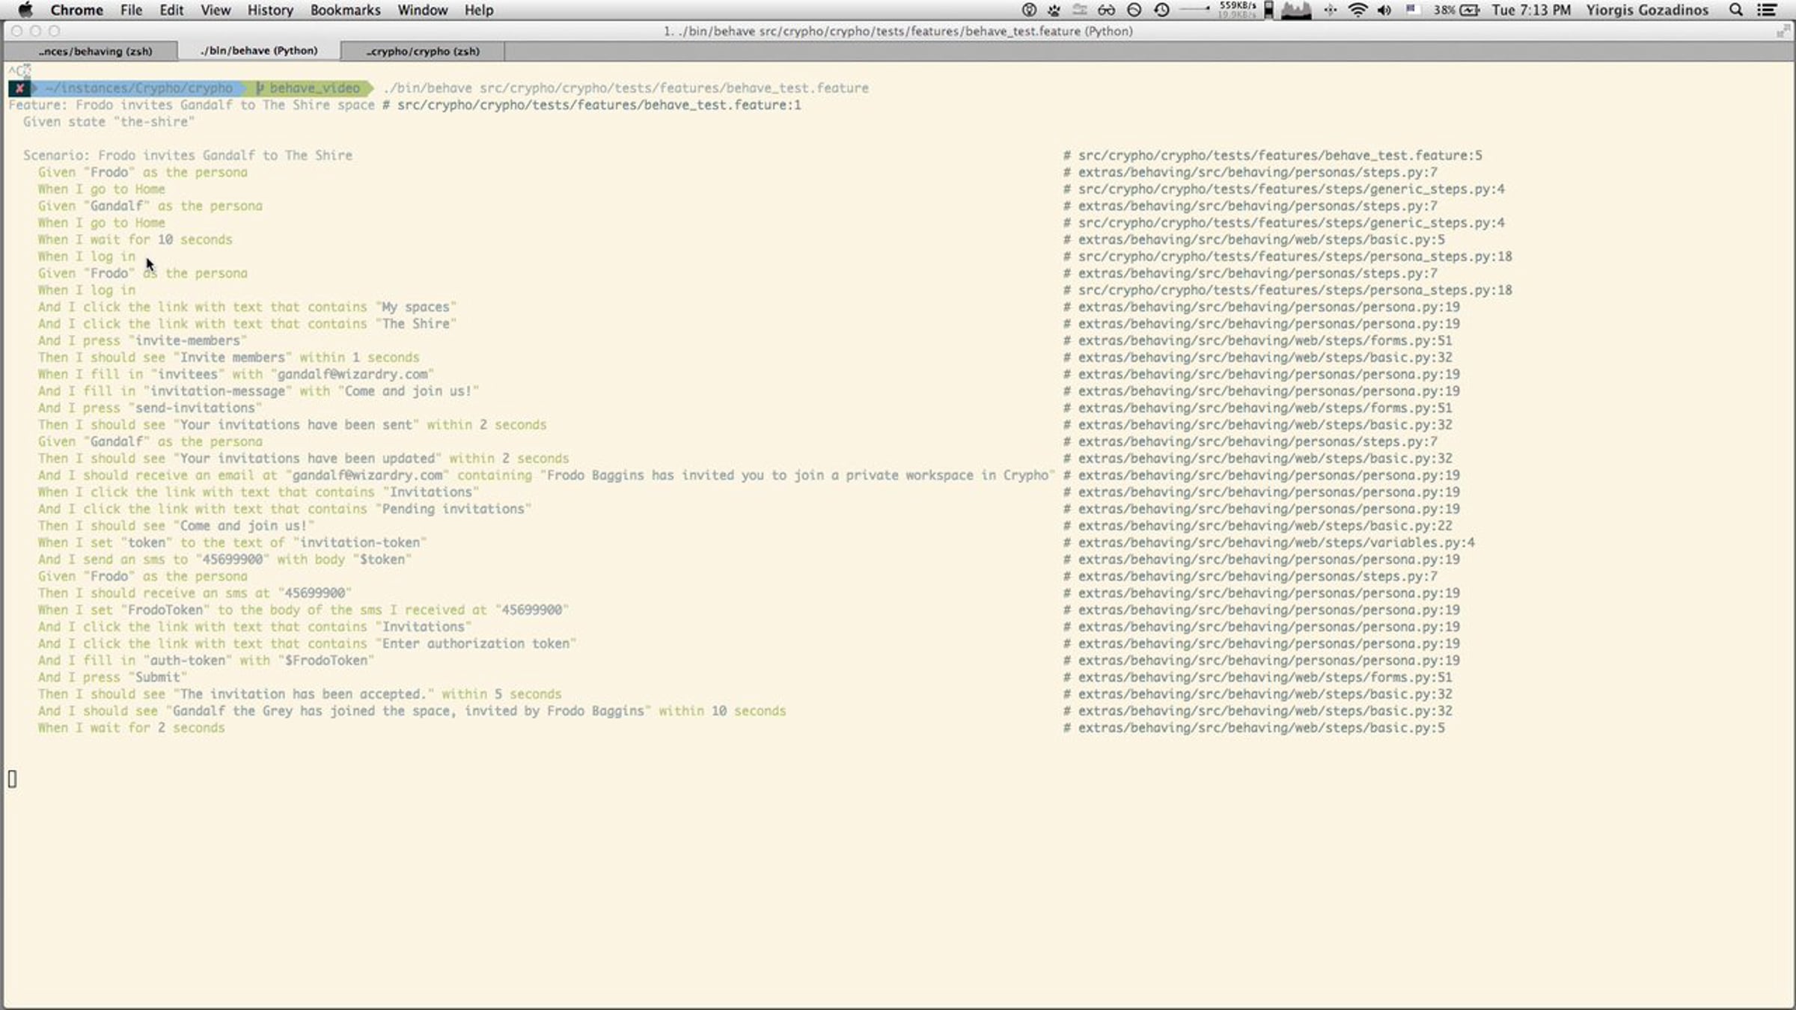Click the 'Given state "the-shire"' line
This screenshot has width=1796, height=1010.
tap(109, 122)
